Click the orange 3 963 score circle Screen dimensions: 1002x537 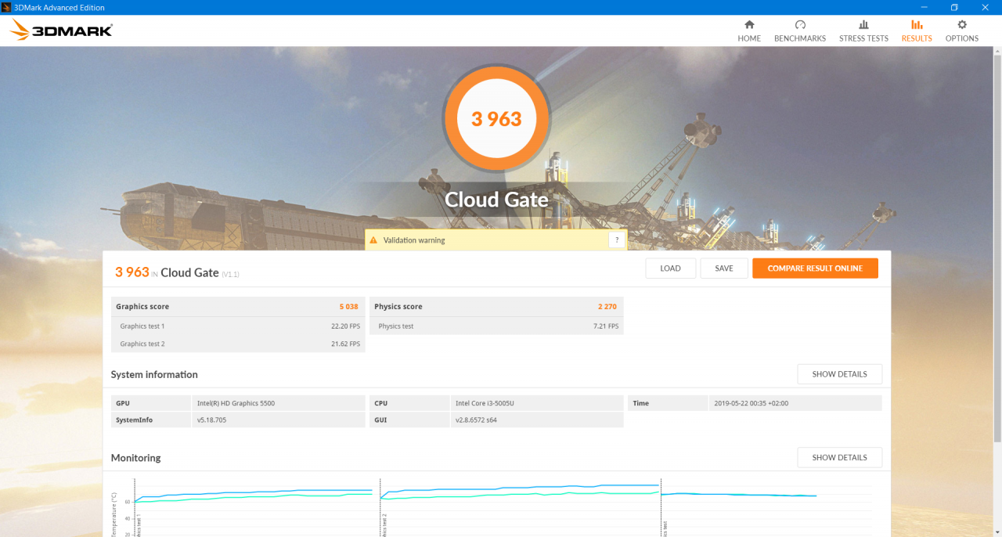point(496,119)
